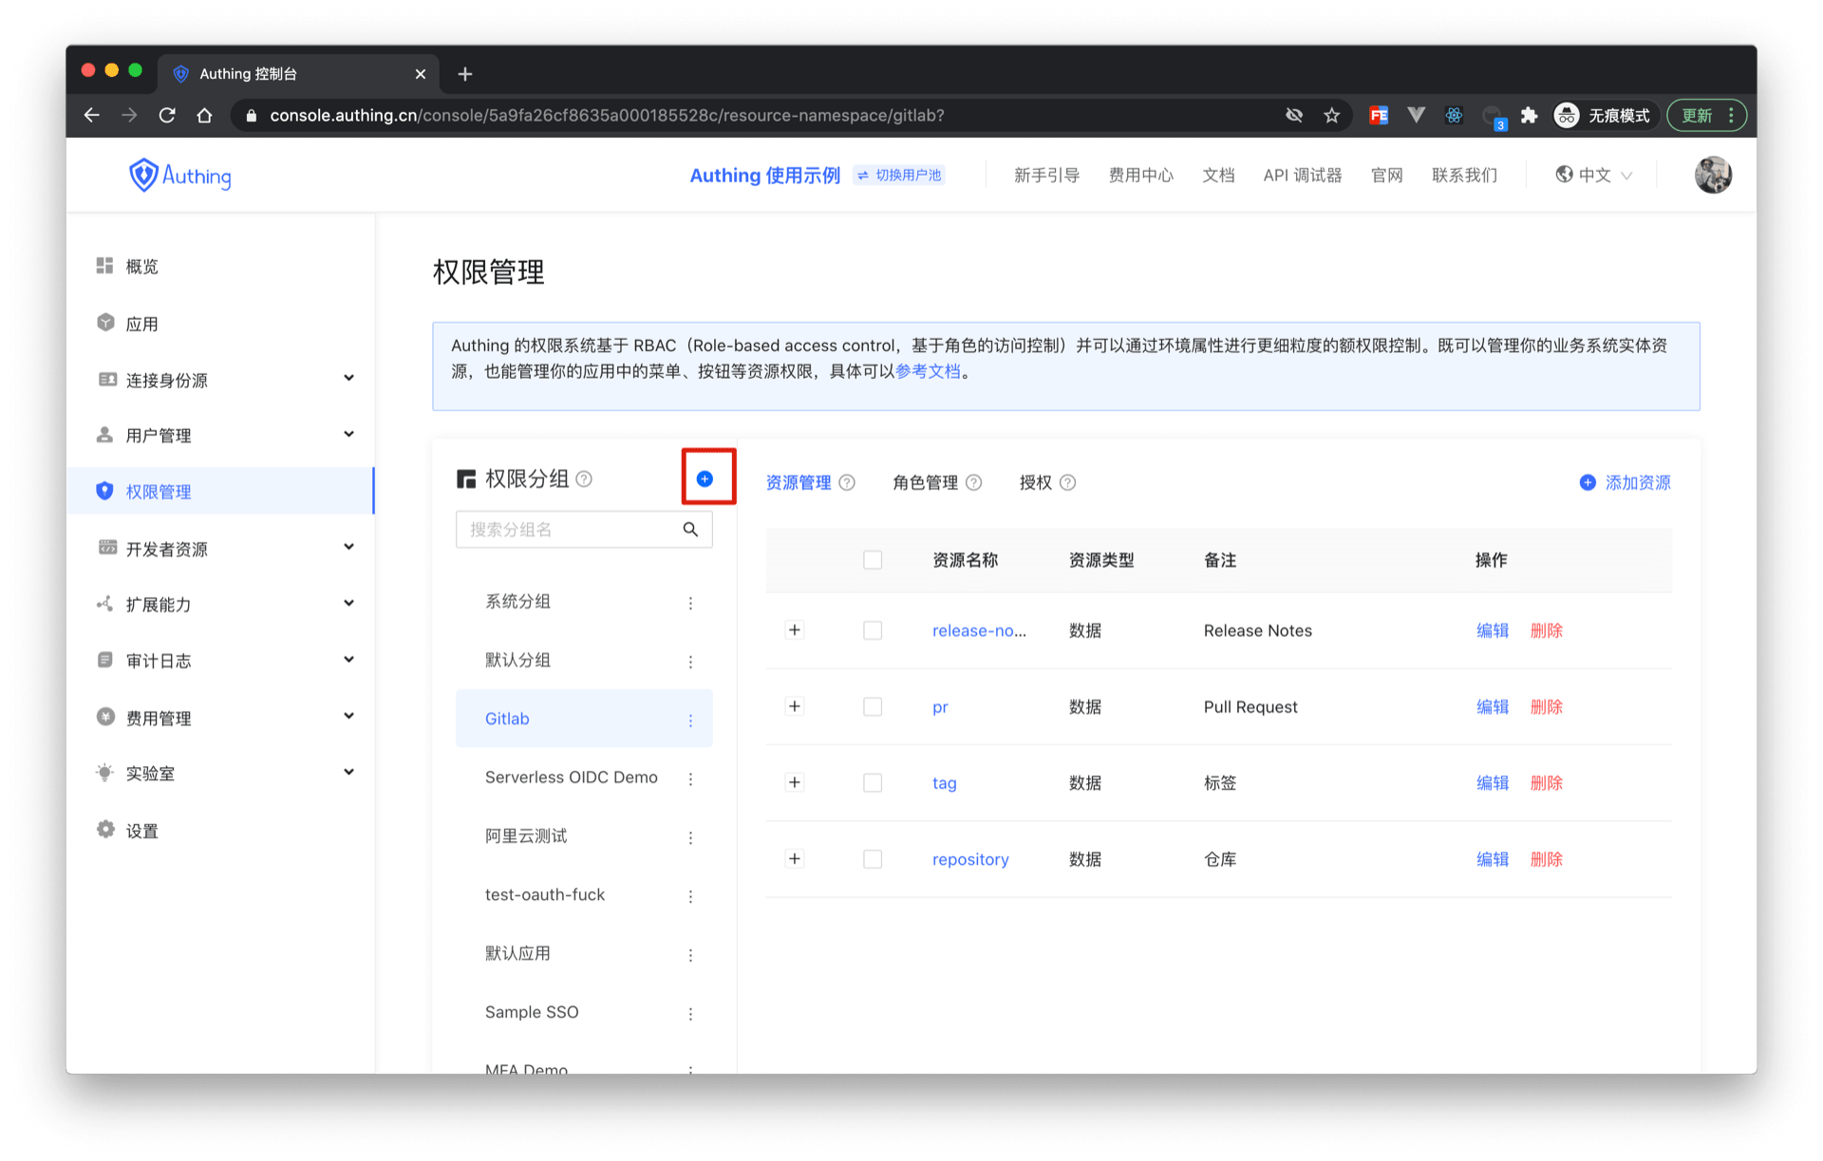Click the search magnifier in group search box
Viewport: 1823px width, 1161px height.
coord(690,530)
